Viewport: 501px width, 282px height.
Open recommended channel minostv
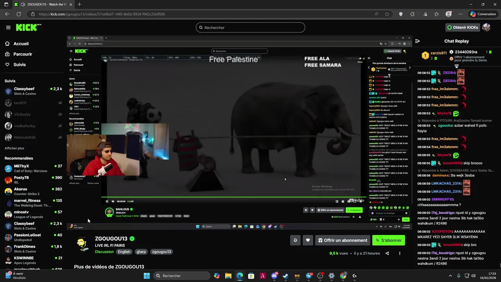click(x=33, y=214)
